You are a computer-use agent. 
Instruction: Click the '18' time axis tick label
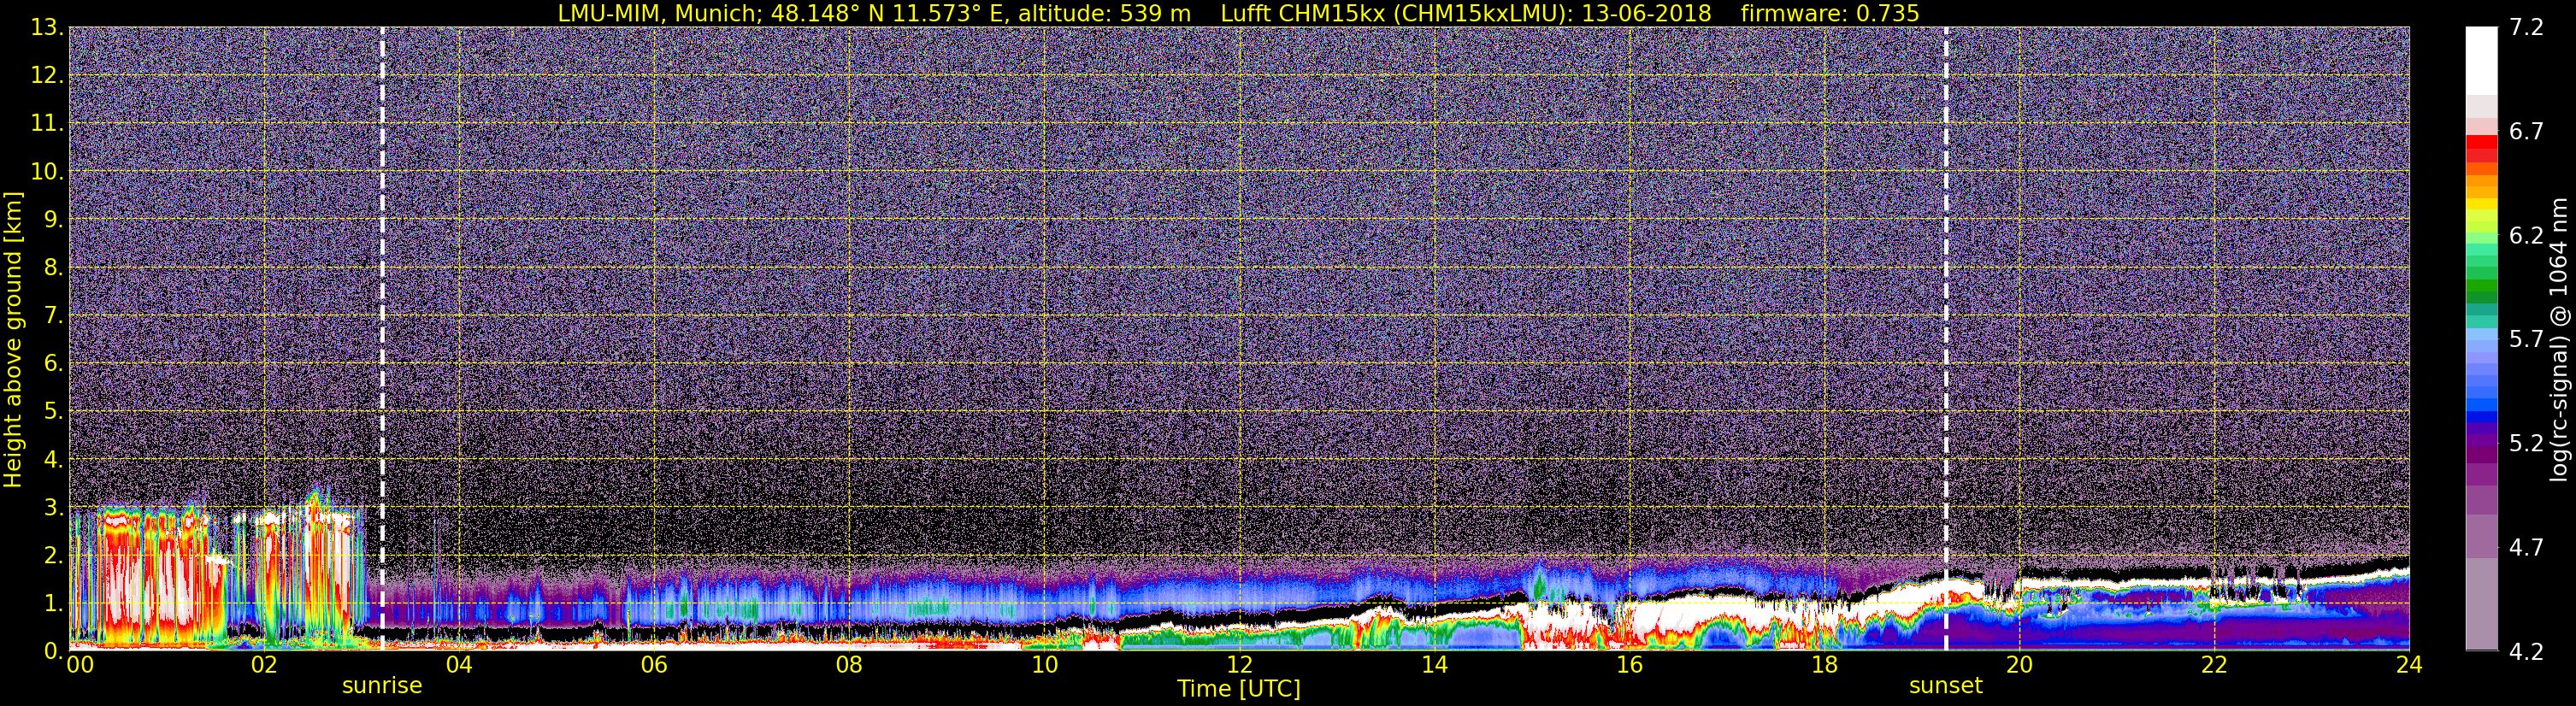(1824, 666)
